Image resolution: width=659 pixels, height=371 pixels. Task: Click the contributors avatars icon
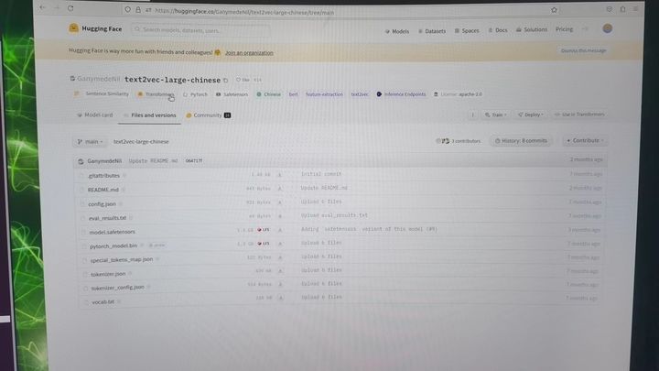pyautogui.click(x=442, y=141)
